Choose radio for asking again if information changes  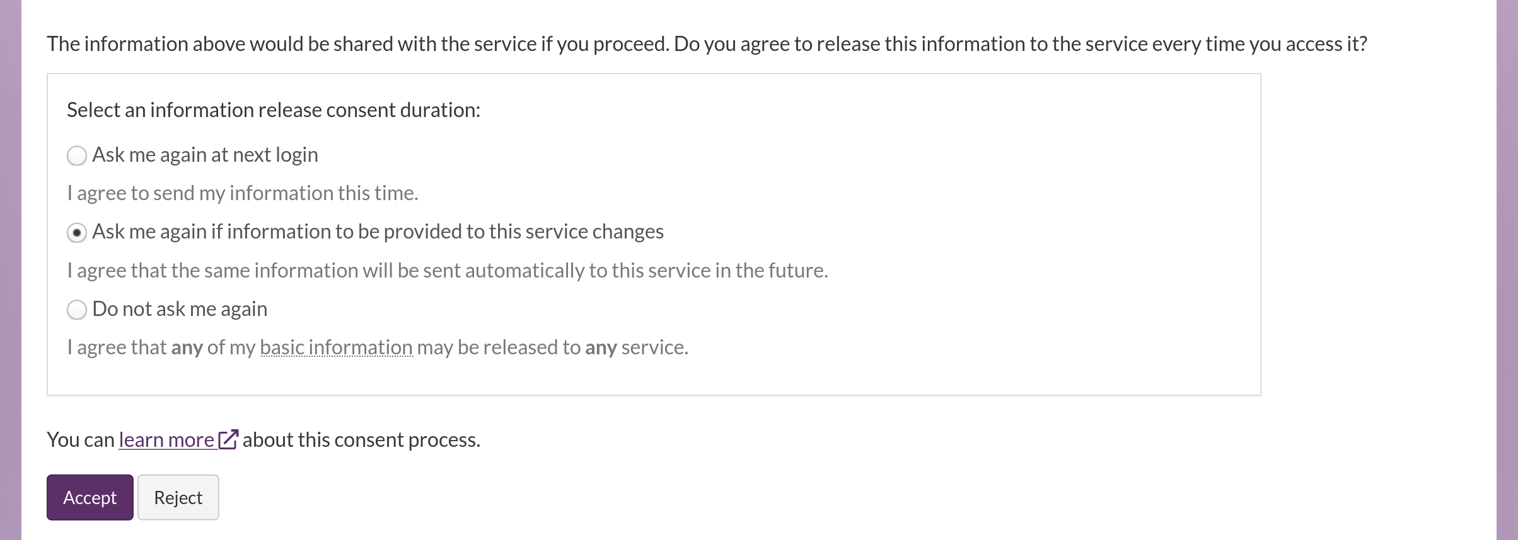point(77,233)
